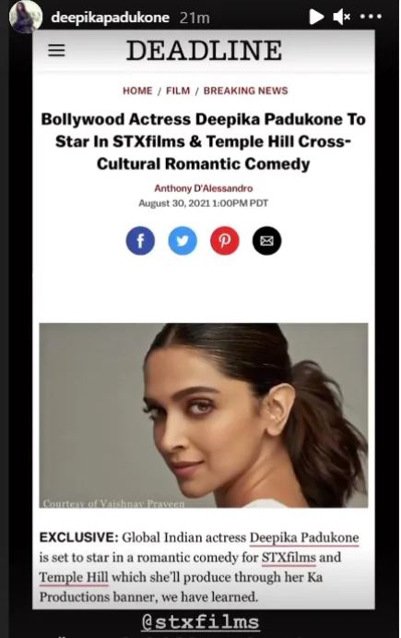Share article on Twitter
This screenshot has width=401, height=638.
183,241
